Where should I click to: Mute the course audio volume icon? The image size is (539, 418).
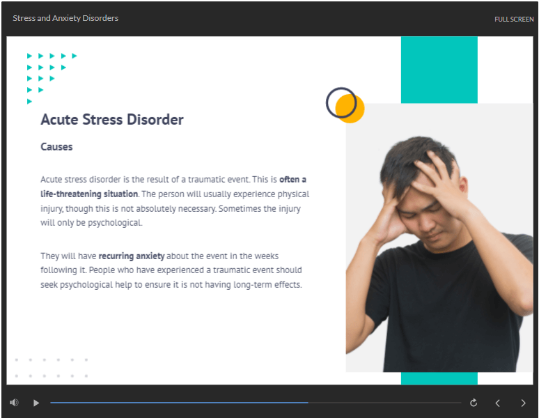click(14, 403)
